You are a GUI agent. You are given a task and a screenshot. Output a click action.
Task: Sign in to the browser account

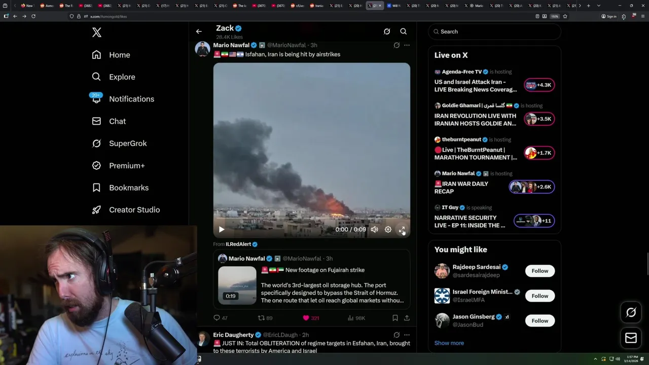[x=609, y=16]
